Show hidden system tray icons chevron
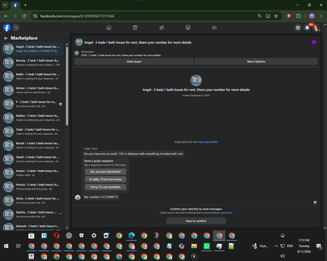The height and width of the screenshot is (261, 327). click(276, 246)
